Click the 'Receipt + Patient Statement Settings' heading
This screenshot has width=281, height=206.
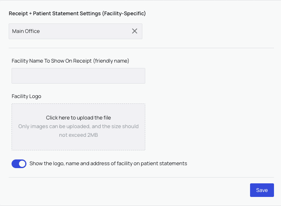point(57,13)
